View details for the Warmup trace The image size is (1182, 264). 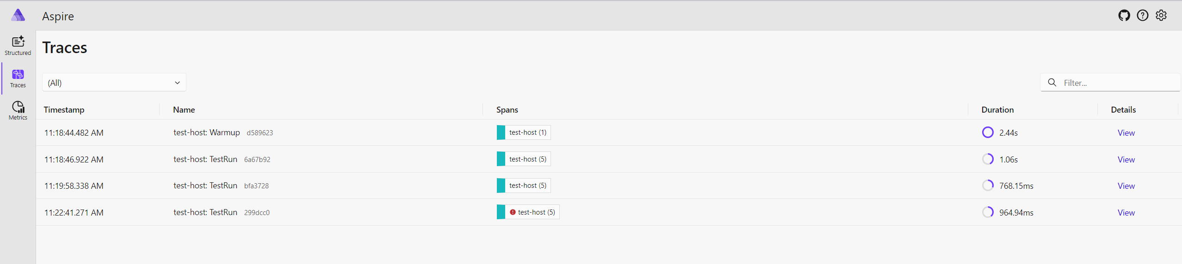[1126, 133]
